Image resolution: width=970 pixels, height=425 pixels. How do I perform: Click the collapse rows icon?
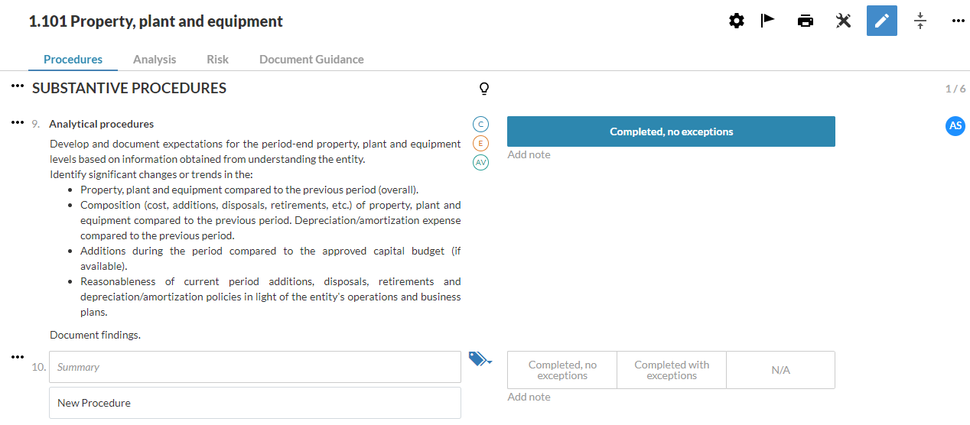pyautogui.click(x=920, y=21)
